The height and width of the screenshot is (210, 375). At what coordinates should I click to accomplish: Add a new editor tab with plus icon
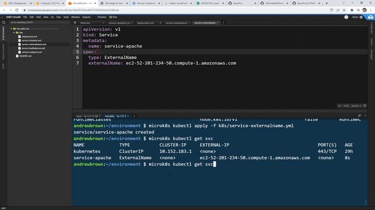(224, 23)
